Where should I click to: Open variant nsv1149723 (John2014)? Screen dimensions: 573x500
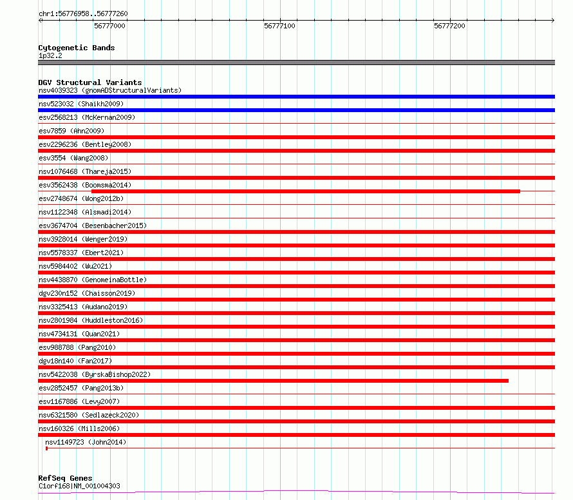[x=86, y=442]
